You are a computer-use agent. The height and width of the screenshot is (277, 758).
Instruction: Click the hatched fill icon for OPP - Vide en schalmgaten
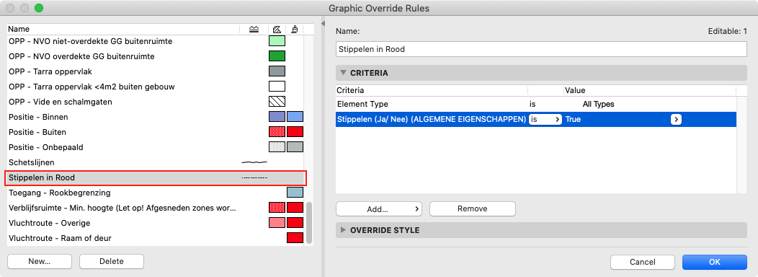pos(277,102)
